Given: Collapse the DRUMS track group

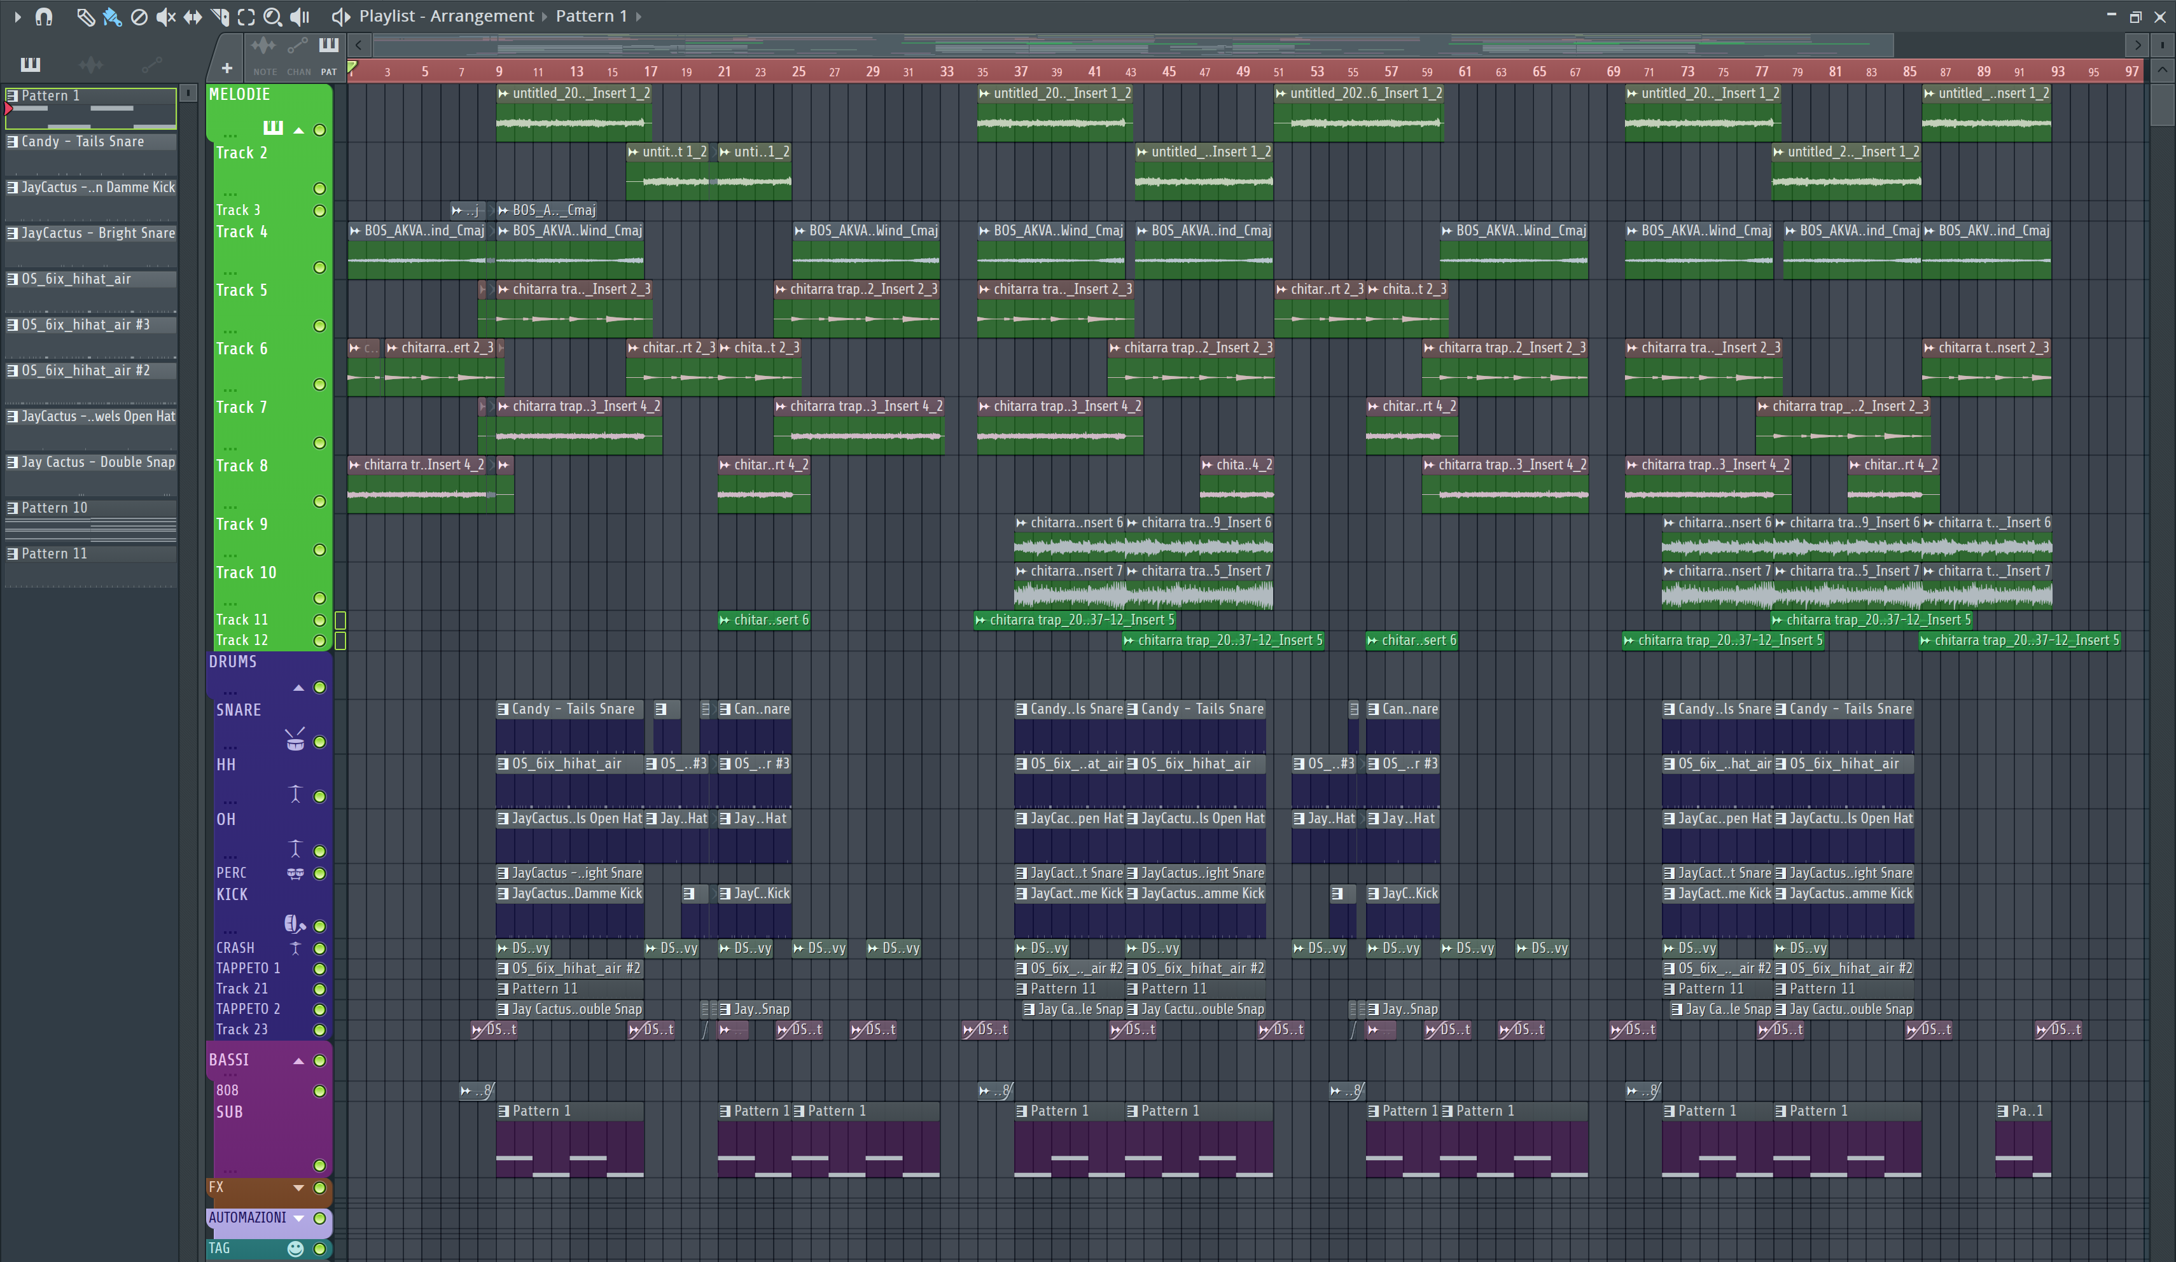Looking at the screenshot, I should point(299,688).
